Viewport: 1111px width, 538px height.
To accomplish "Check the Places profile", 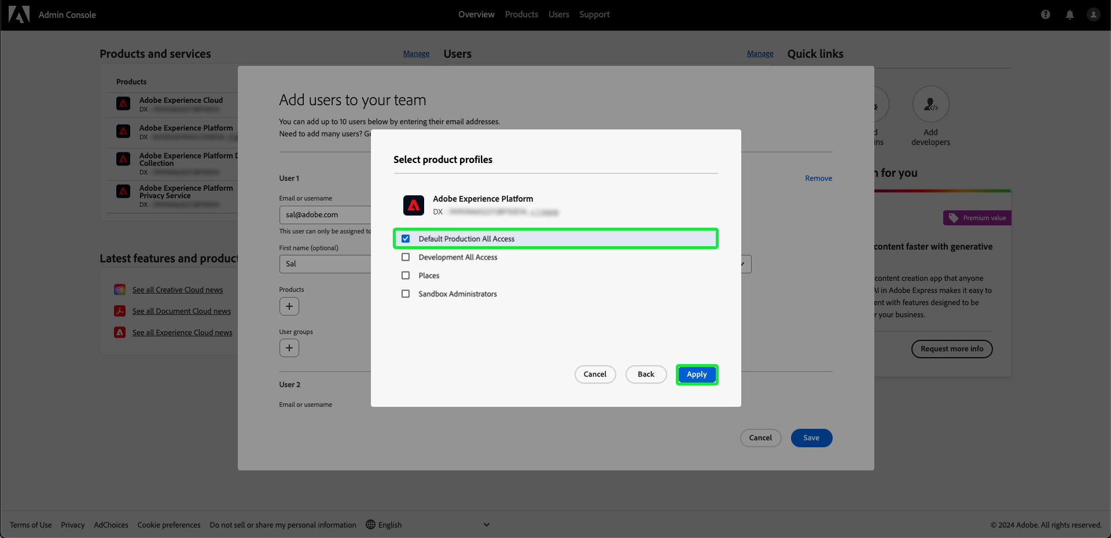I will 406,276.
